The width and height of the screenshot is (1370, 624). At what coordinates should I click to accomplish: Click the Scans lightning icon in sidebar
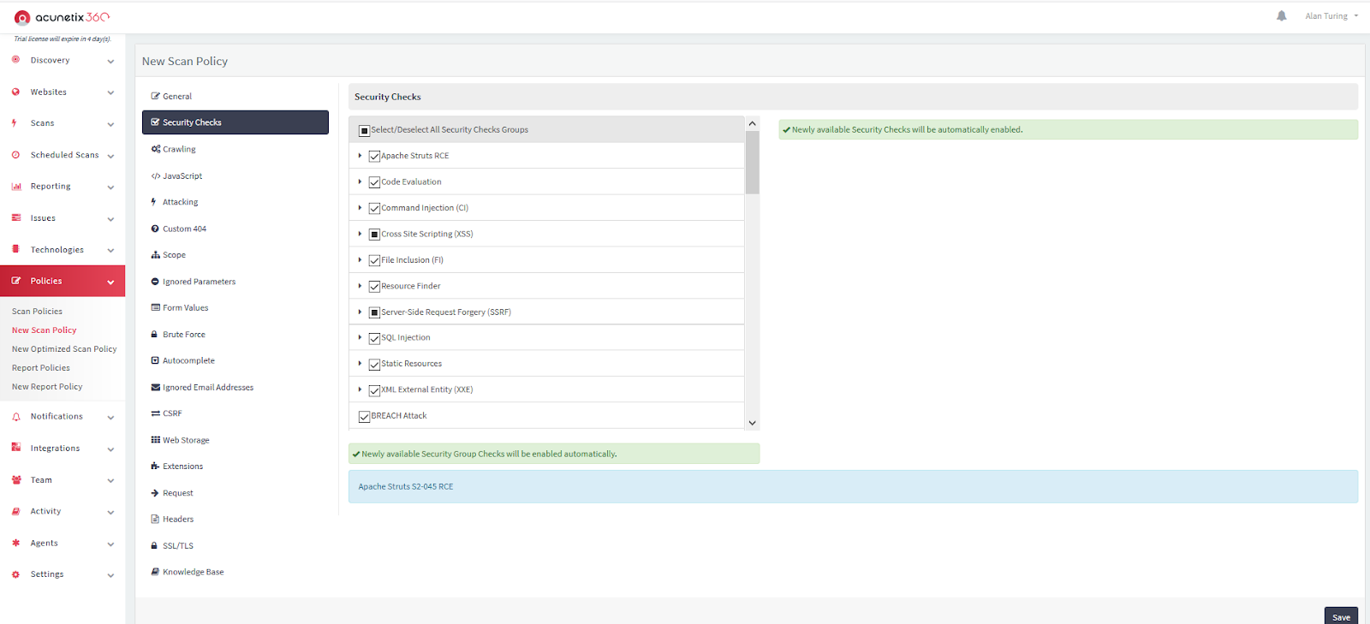tap(15, 123)
